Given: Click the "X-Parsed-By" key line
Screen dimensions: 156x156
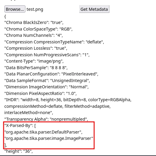Looking at the screenshot, I should click(x=20, y=125).
